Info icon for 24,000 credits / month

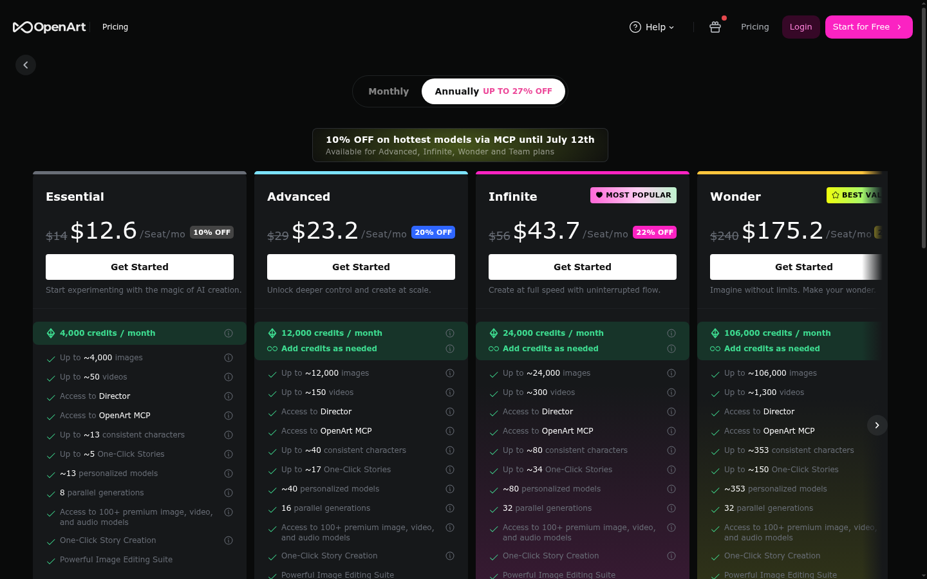(x=671, y=333)
